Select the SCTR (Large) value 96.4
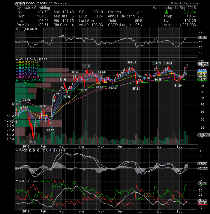 tap(139, 25)
